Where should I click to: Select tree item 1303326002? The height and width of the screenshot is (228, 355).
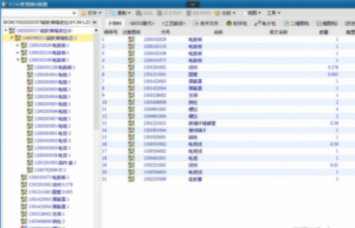(46, 214)
